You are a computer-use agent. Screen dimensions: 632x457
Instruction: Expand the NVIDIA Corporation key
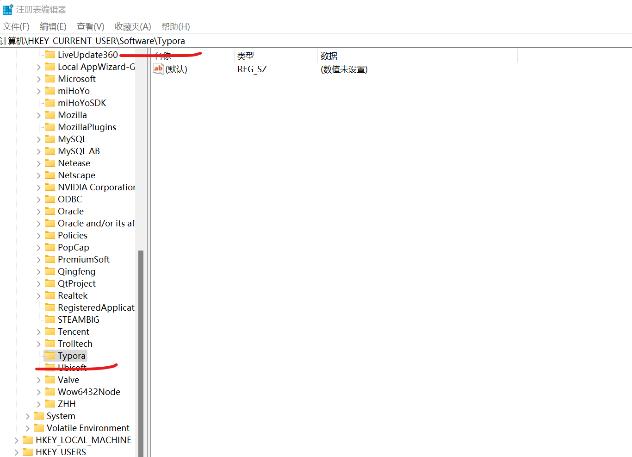39,187
